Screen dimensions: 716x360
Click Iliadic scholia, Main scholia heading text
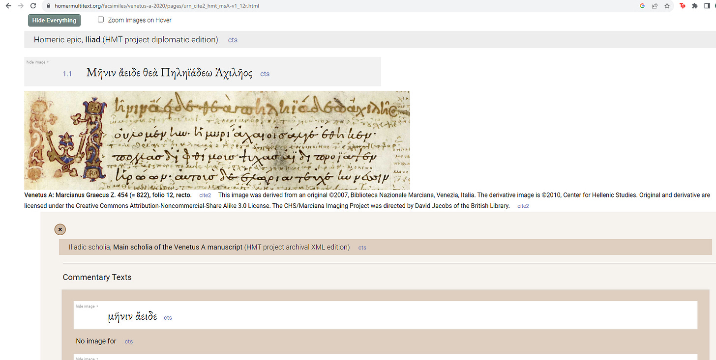click(209, 247)
